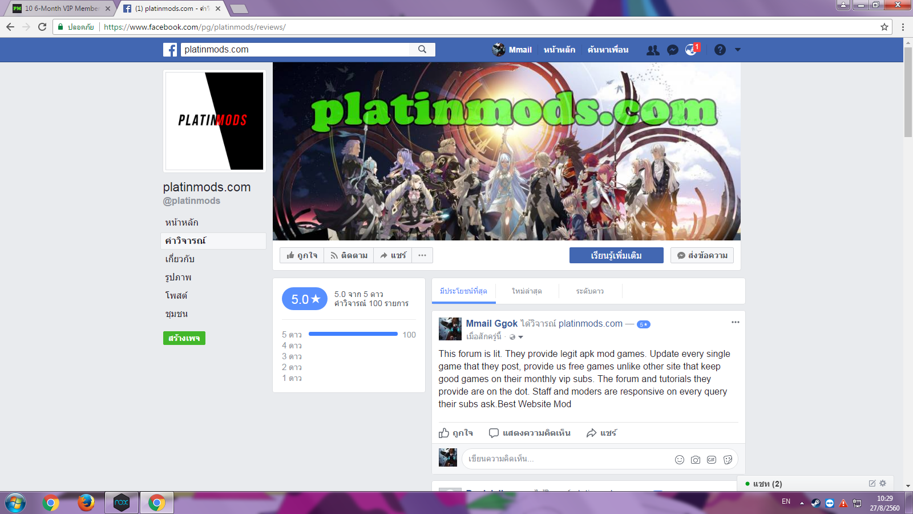Click the comment input field
This screenshot has width=913, height=514.
coord(599,459)
